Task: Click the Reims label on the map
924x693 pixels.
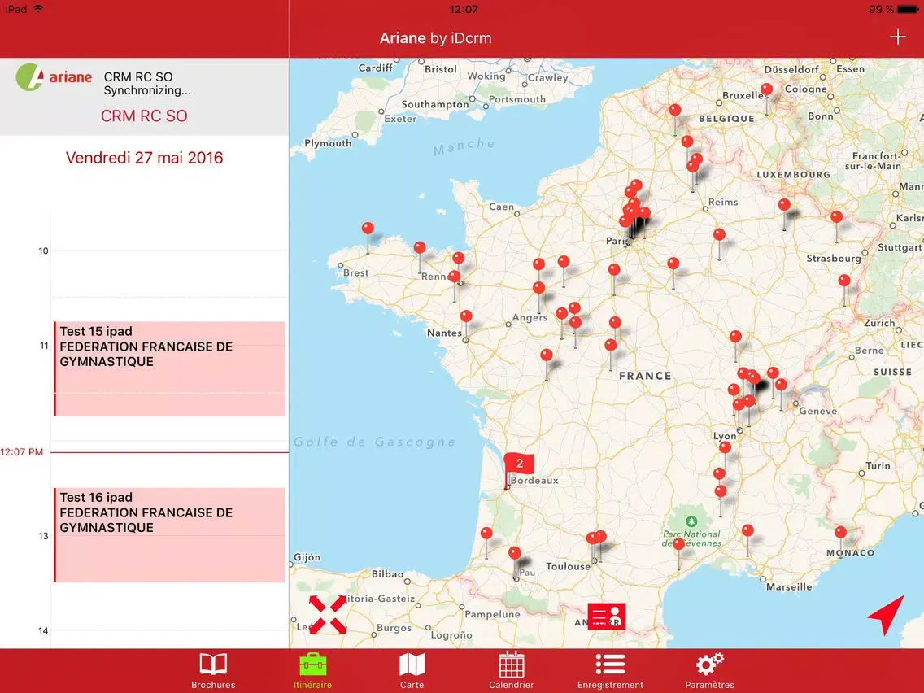Action: 723,202
